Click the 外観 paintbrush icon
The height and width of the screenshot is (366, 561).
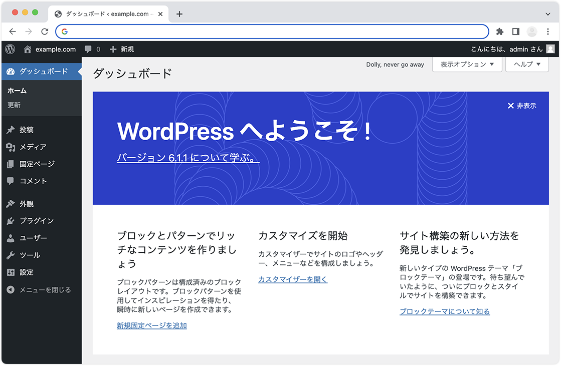pos(11,204)
